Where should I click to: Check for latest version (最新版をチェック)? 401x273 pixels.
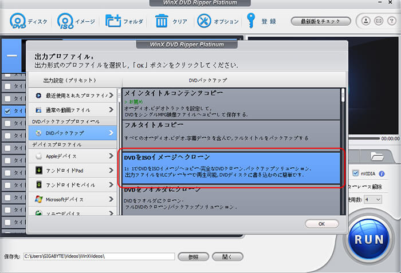tap(321, 21)
